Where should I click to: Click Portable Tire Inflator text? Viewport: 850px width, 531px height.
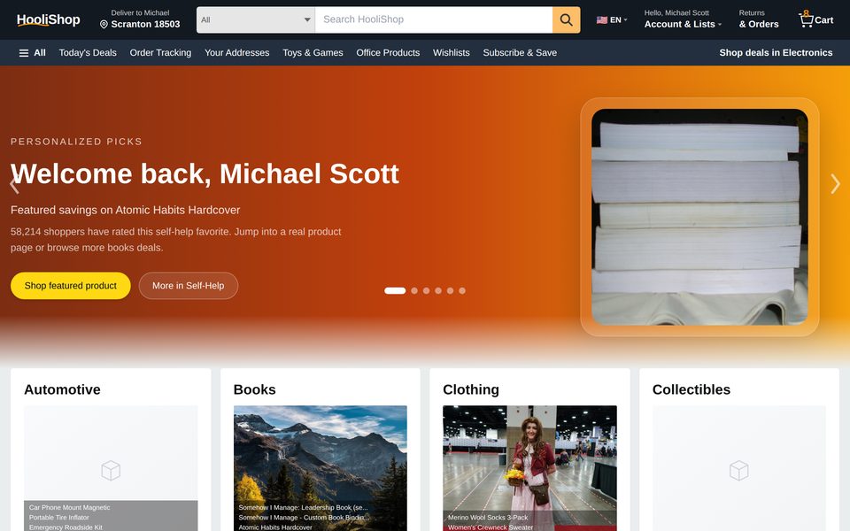tap(59, 518)
